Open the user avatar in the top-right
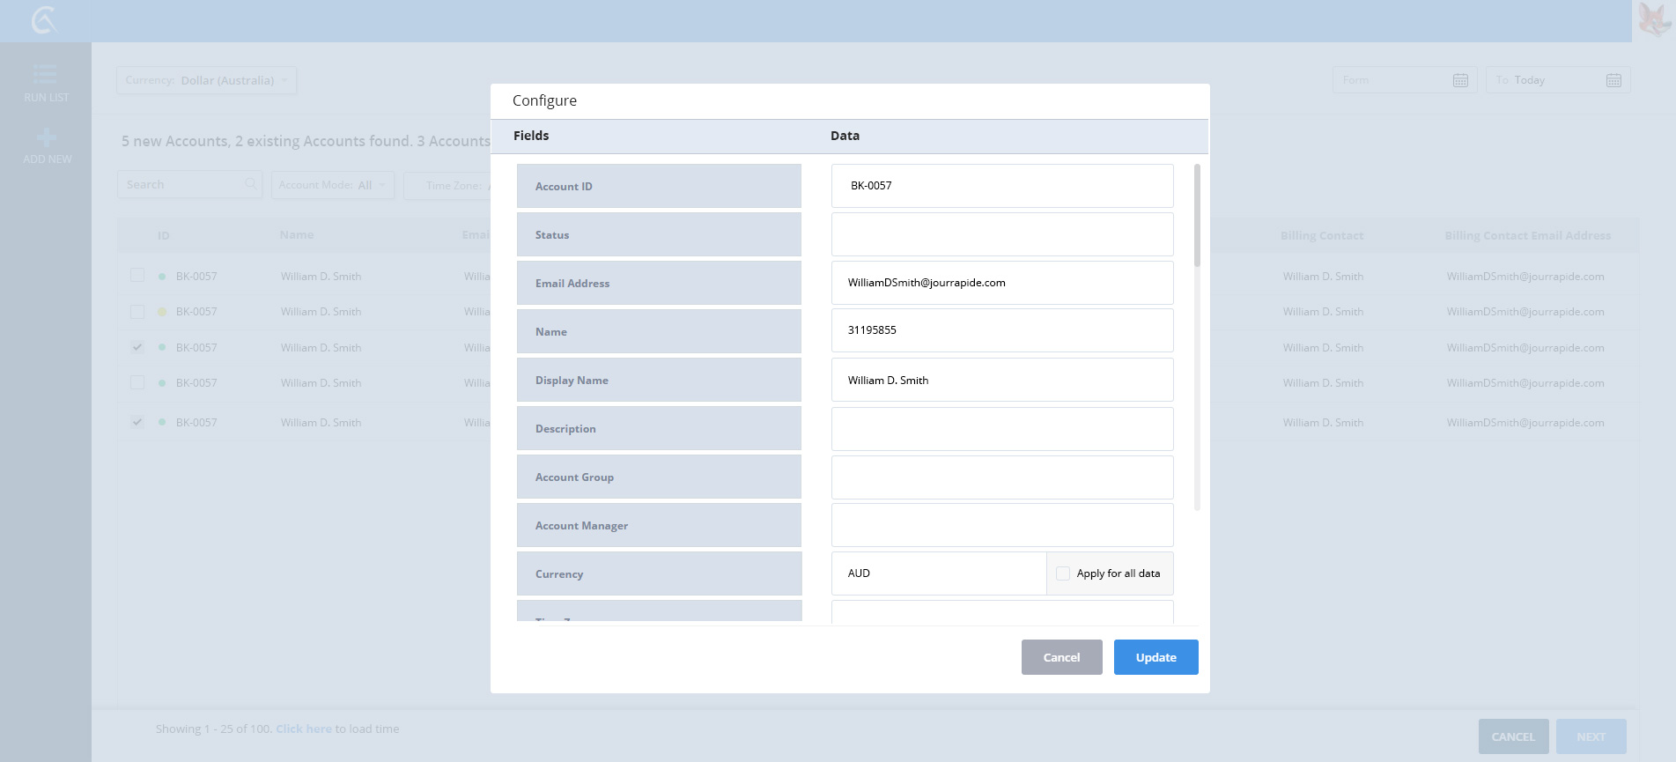1676x762 pixels. tap(1654, 19)
